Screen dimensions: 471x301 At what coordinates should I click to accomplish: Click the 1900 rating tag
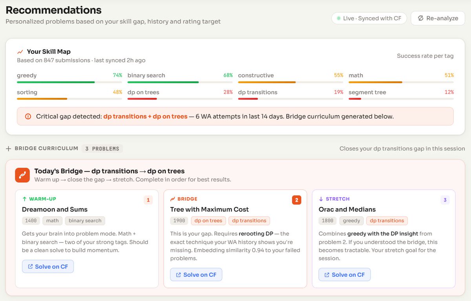tap(179, 220)
